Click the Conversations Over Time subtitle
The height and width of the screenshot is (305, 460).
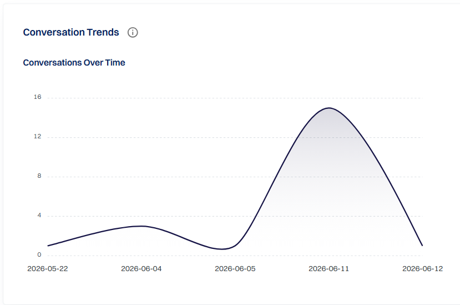coord(74,63)
